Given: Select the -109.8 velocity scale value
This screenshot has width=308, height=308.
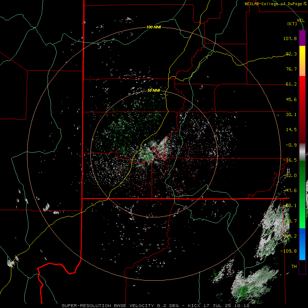Looking at the screenshot, I should coord(288,251).
